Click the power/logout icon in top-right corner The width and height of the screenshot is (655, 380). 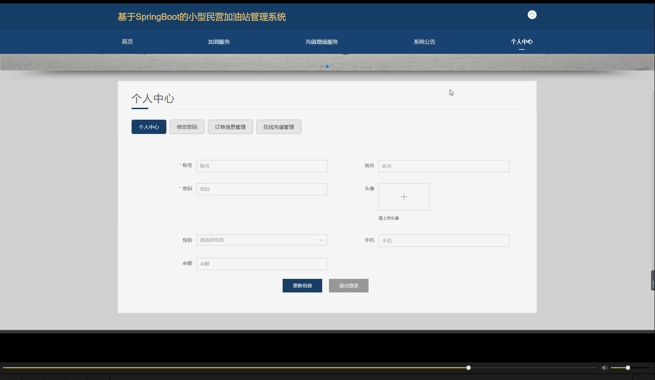point(532,15)
